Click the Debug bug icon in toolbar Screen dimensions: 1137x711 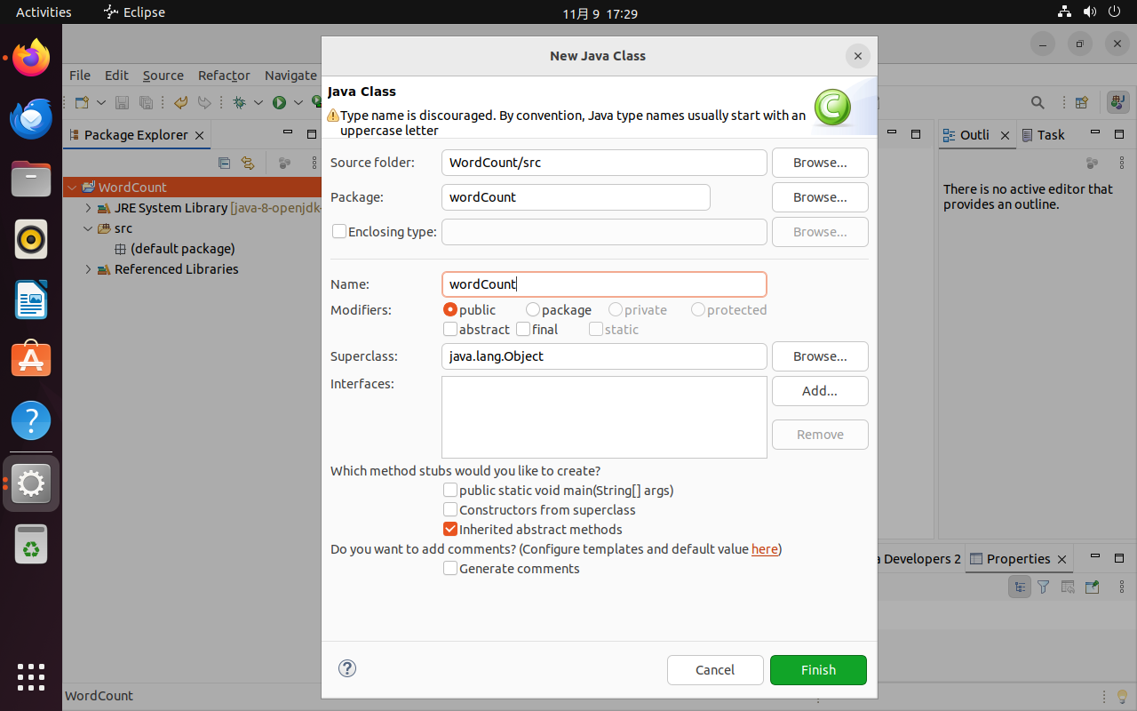239,103
